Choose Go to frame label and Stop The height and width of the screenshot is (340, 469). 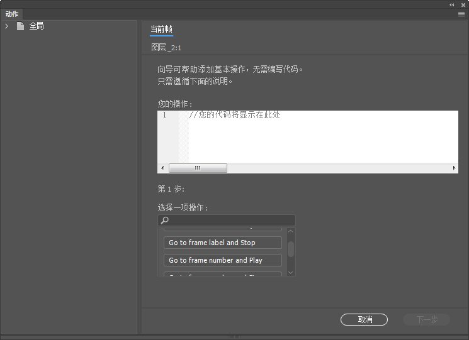point(222,243)
